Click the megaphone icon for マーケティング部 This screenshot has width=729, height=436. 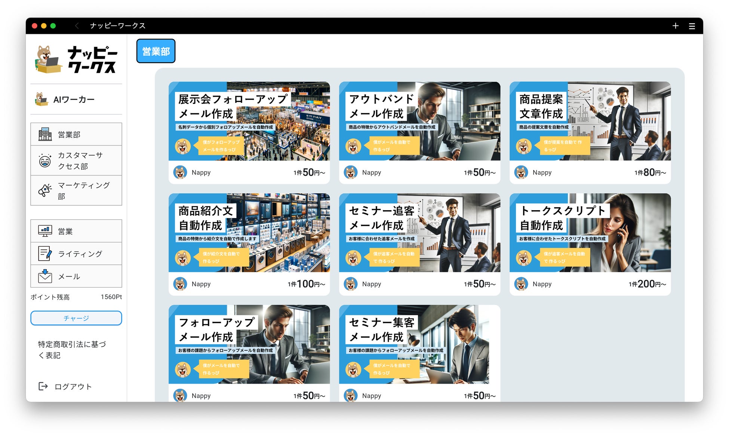click(x=45, y=190)
